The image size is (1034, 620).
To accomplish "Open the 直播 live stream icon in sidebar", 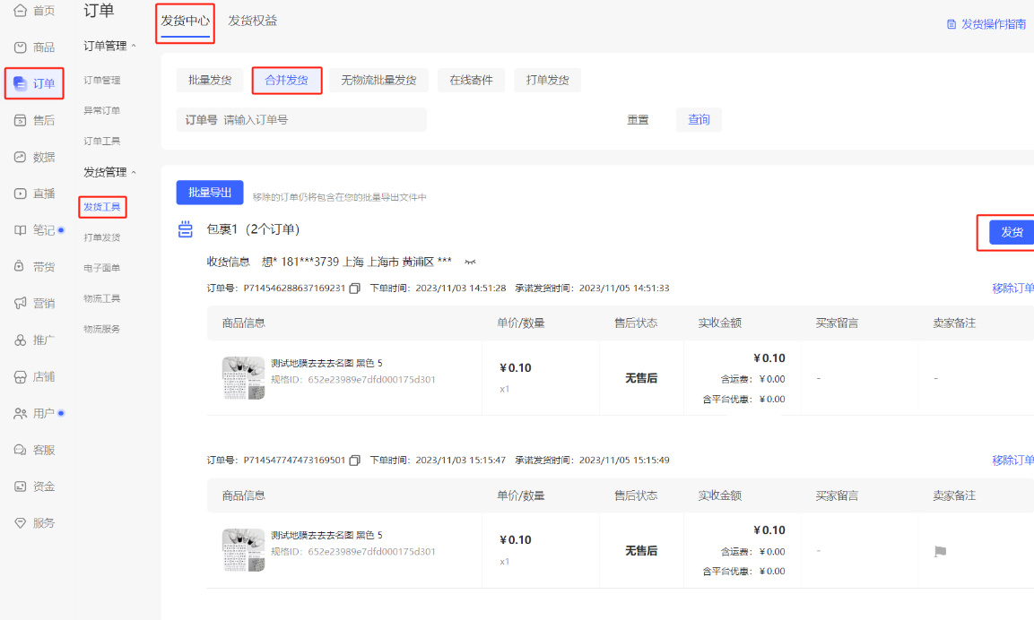I will tap(21, 194).
